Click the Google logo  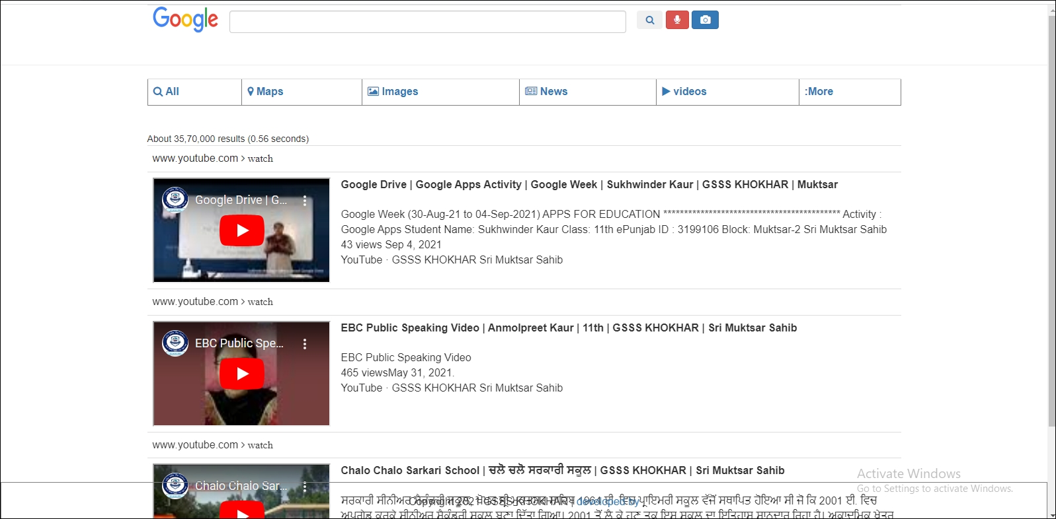[x=185, y=20]
